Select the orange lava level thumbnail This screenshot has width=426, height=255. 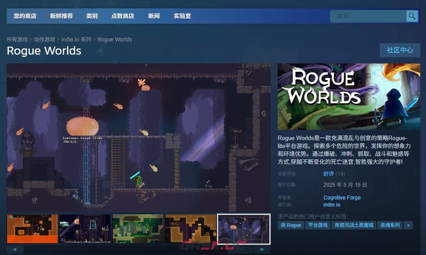click(x=32, y=229)
